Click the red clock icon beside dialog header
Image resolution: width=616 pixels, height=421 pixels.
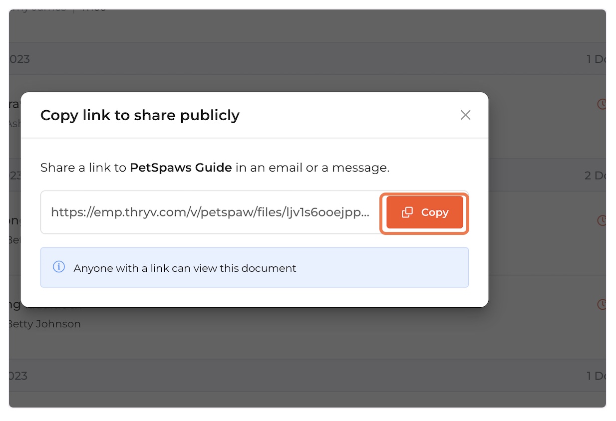(x=602, y=104)
